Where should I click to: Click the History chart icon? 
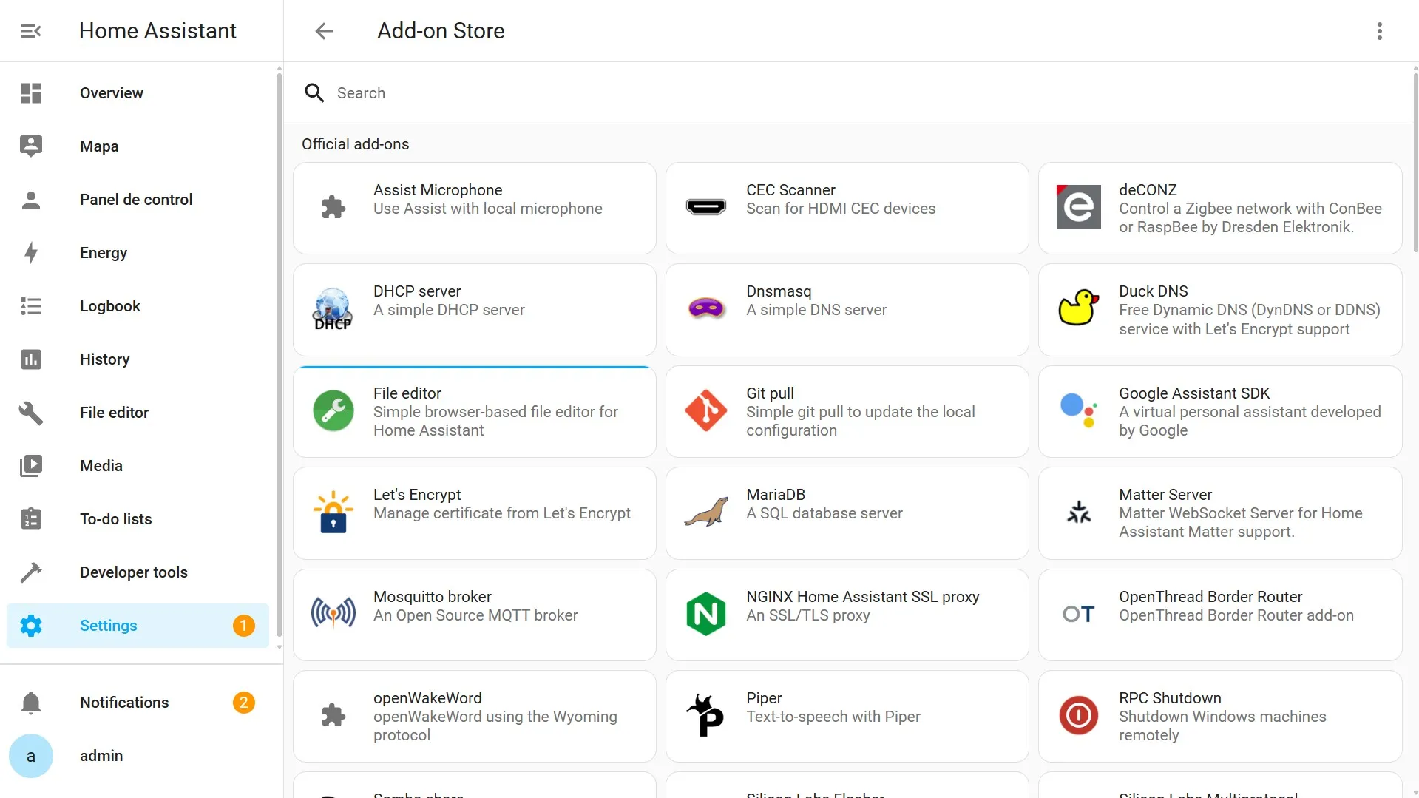click(x=31, y=359)
